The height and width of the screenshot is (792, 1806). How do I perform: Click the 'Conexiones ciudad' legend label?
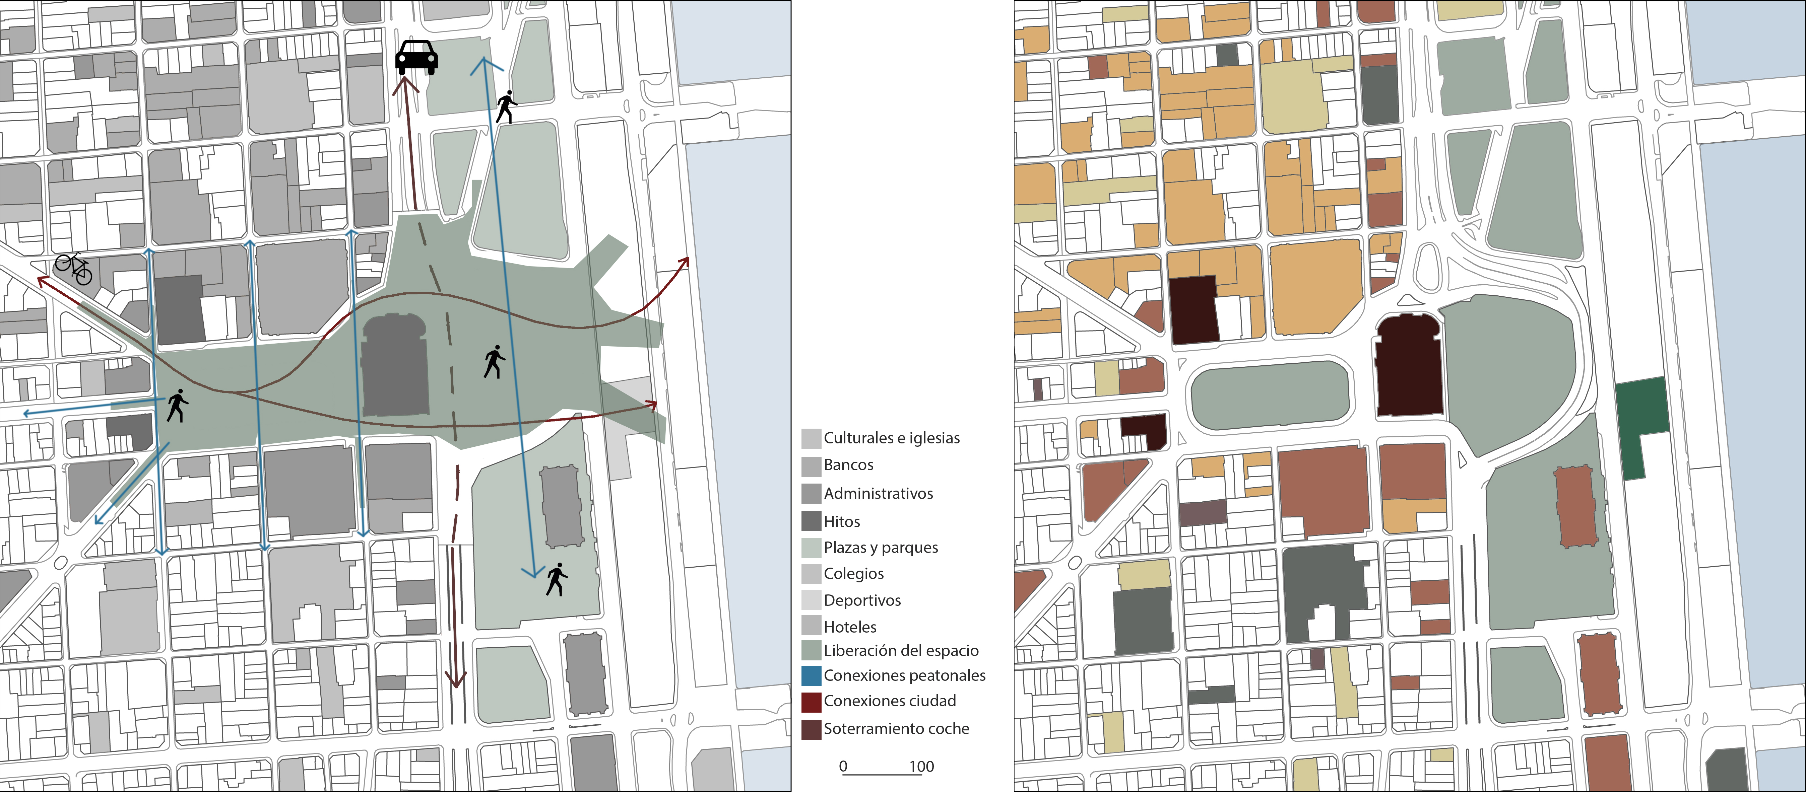click(889, 701)
